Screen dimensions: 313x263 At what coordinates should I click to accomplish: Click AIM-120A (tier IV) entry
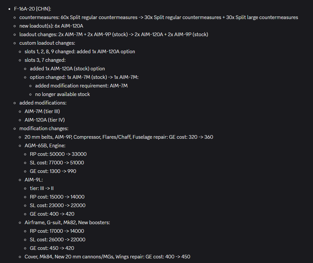(45, 120)
